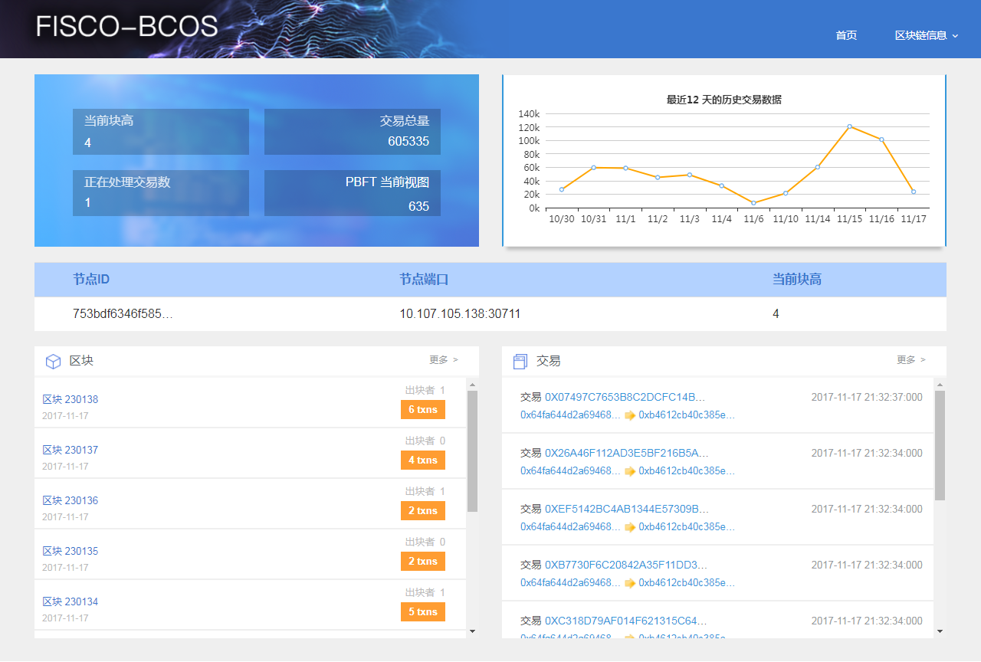981x662 pixels.
Task: Click the cube icon beside 区块 heading
Action: 53,360
